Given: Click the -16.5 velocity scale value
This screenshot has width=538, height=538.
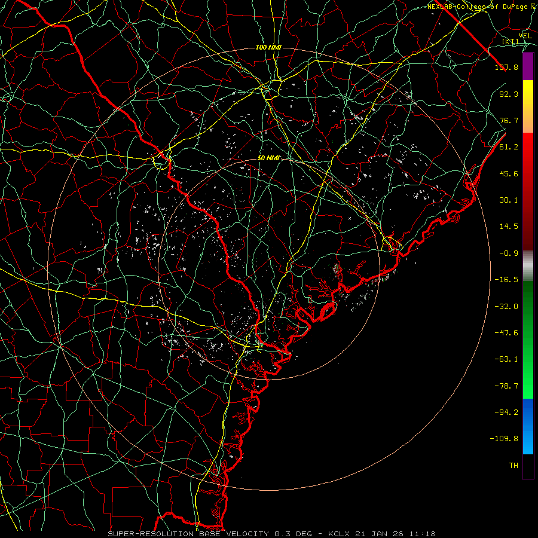Looking at the screenshot, I should tap(506, 280).
